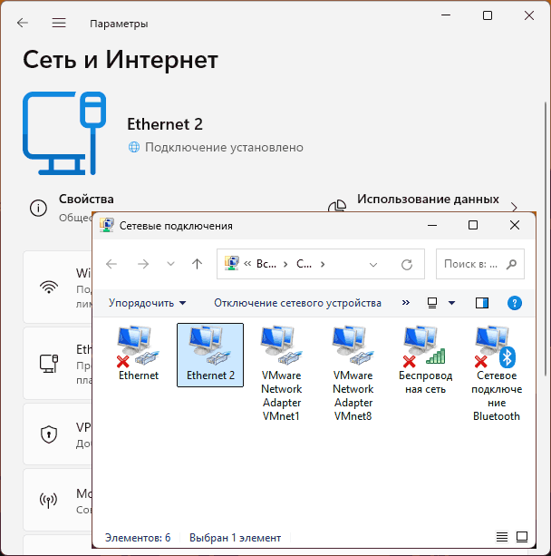
Task: Toggle the preview pane button
Action: pos(482,303)
